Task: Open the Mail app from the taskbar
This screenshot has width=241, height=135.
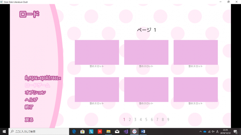Action: [117, 131]
